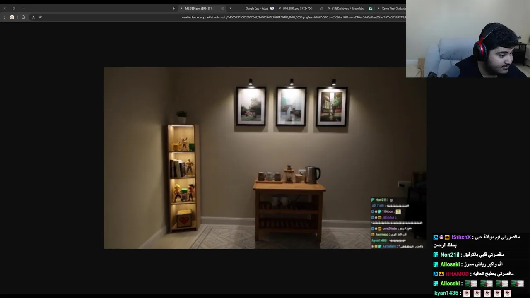The width and height of the screenshot is (530, 298).
Task: Click the room image with three framed pictures
Action: tap(265, 158)
